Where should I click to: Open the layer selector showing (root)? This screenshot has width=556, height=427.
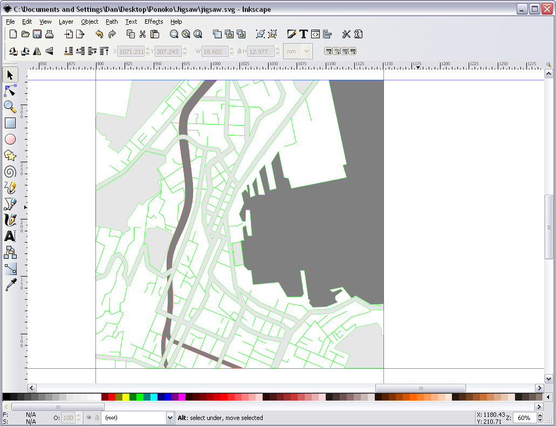click(x=138, y=418)
